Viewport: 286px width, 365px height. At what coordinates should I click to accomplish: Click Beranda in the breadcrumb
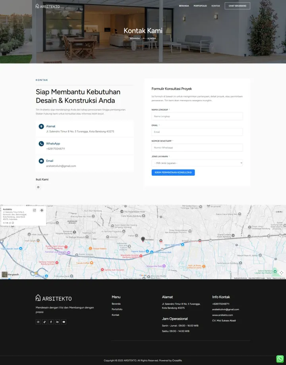coord(135,38)
